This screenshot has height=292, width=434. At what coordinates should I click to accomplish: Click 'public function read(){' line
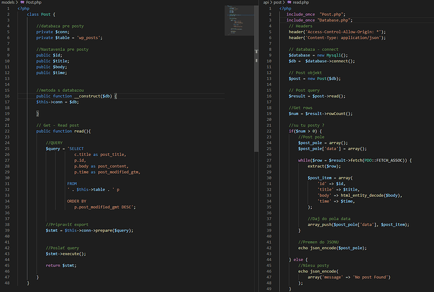click(64, 131)
